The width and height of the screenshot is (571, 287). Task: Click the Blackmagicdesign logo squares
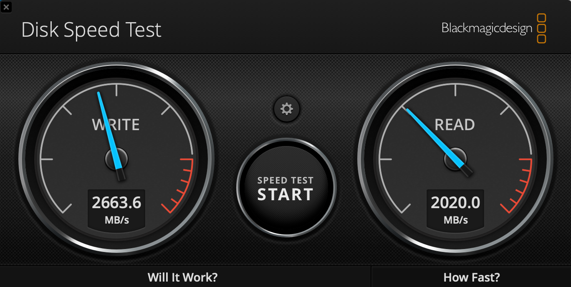pyautogui.click(x=541, y=28)
